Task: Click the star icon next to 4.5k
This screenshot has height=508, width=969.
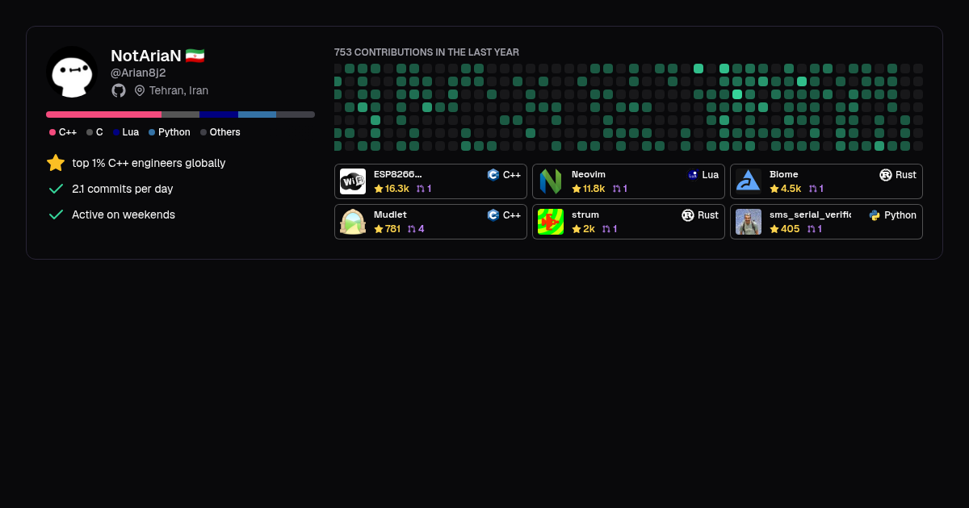Action: [774, 189]
